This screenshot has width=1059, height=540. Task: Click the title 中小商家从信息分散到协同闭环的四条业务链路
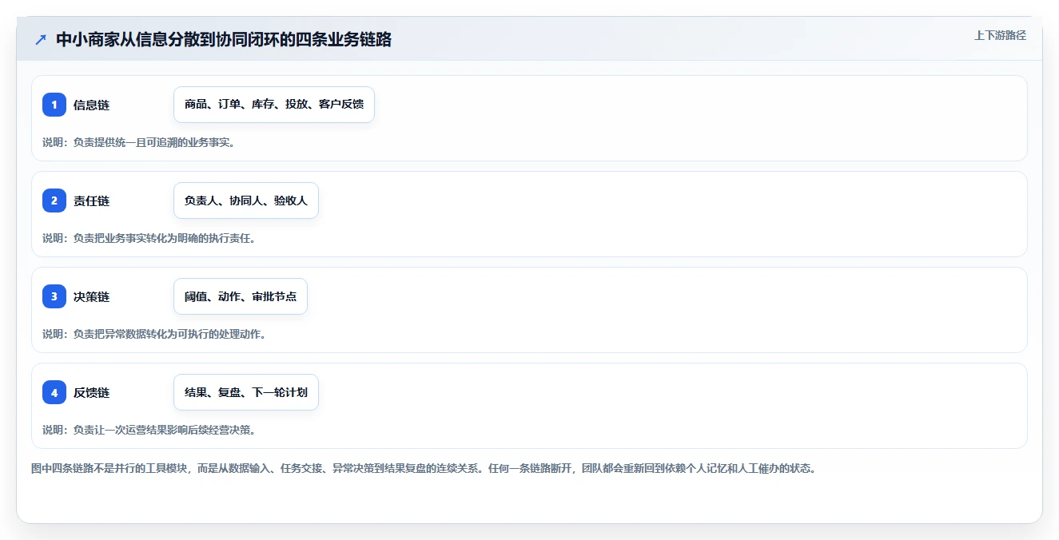(x=224, y=39)
